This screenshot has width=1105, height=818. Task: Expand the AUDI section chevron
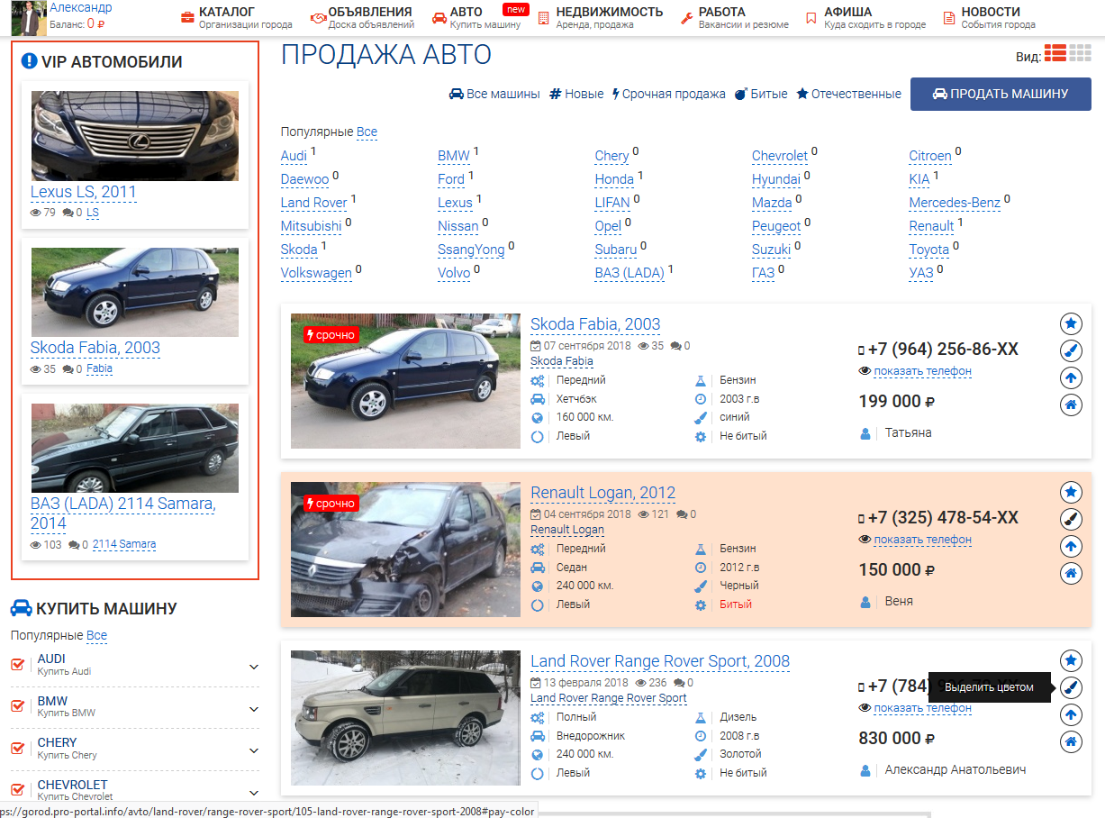pyautogui.click(x=254, y=667)
